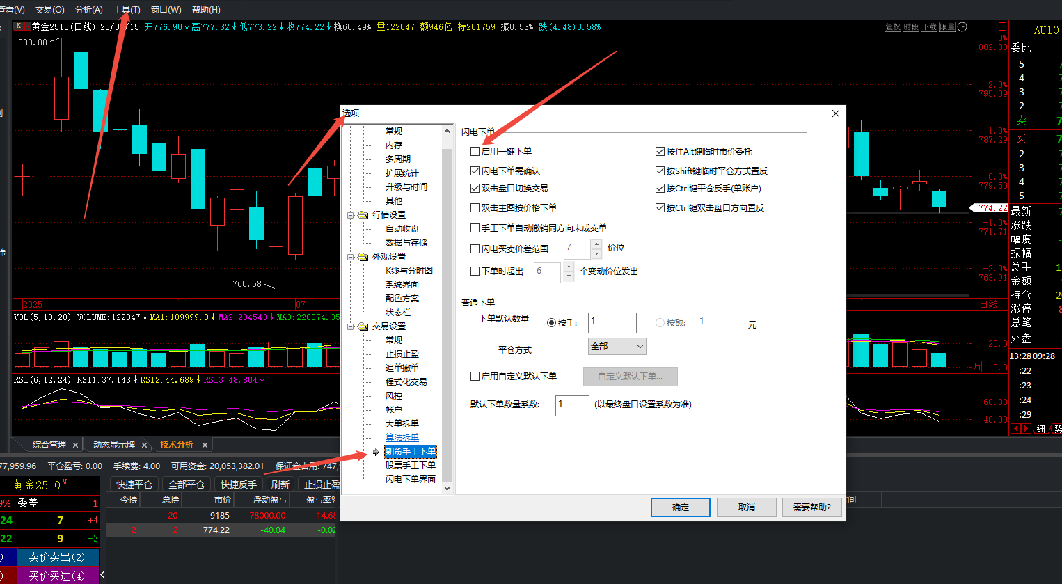Image resolution: width=1062 pixels, height=584 pixels.
Task: Open the 交易(O) menu
Action: click(x=49, y=10)
